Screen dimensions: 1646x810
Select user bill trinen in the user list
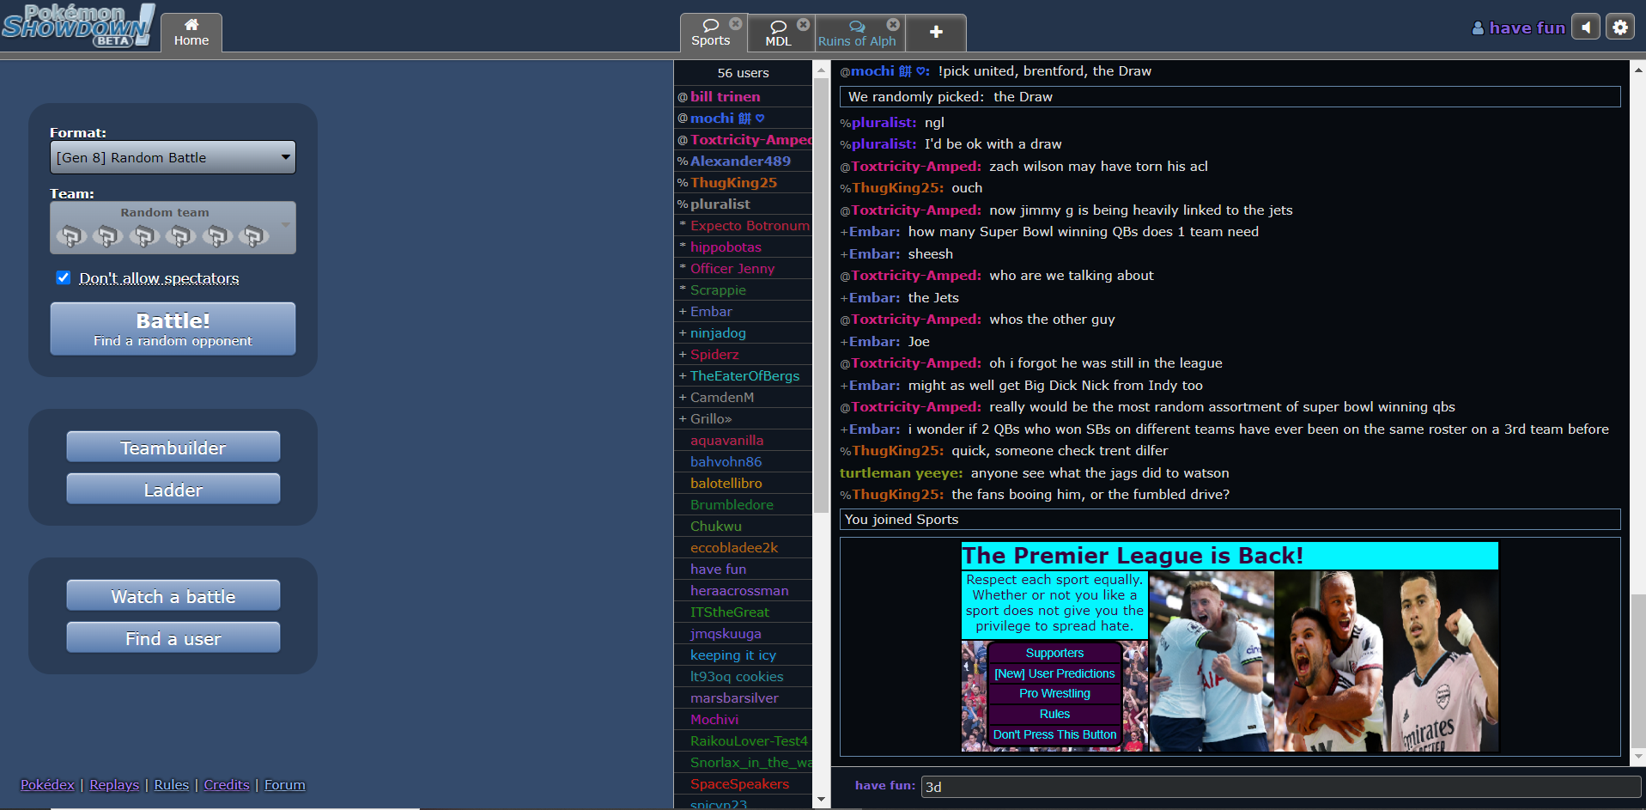tap(744, 96)
